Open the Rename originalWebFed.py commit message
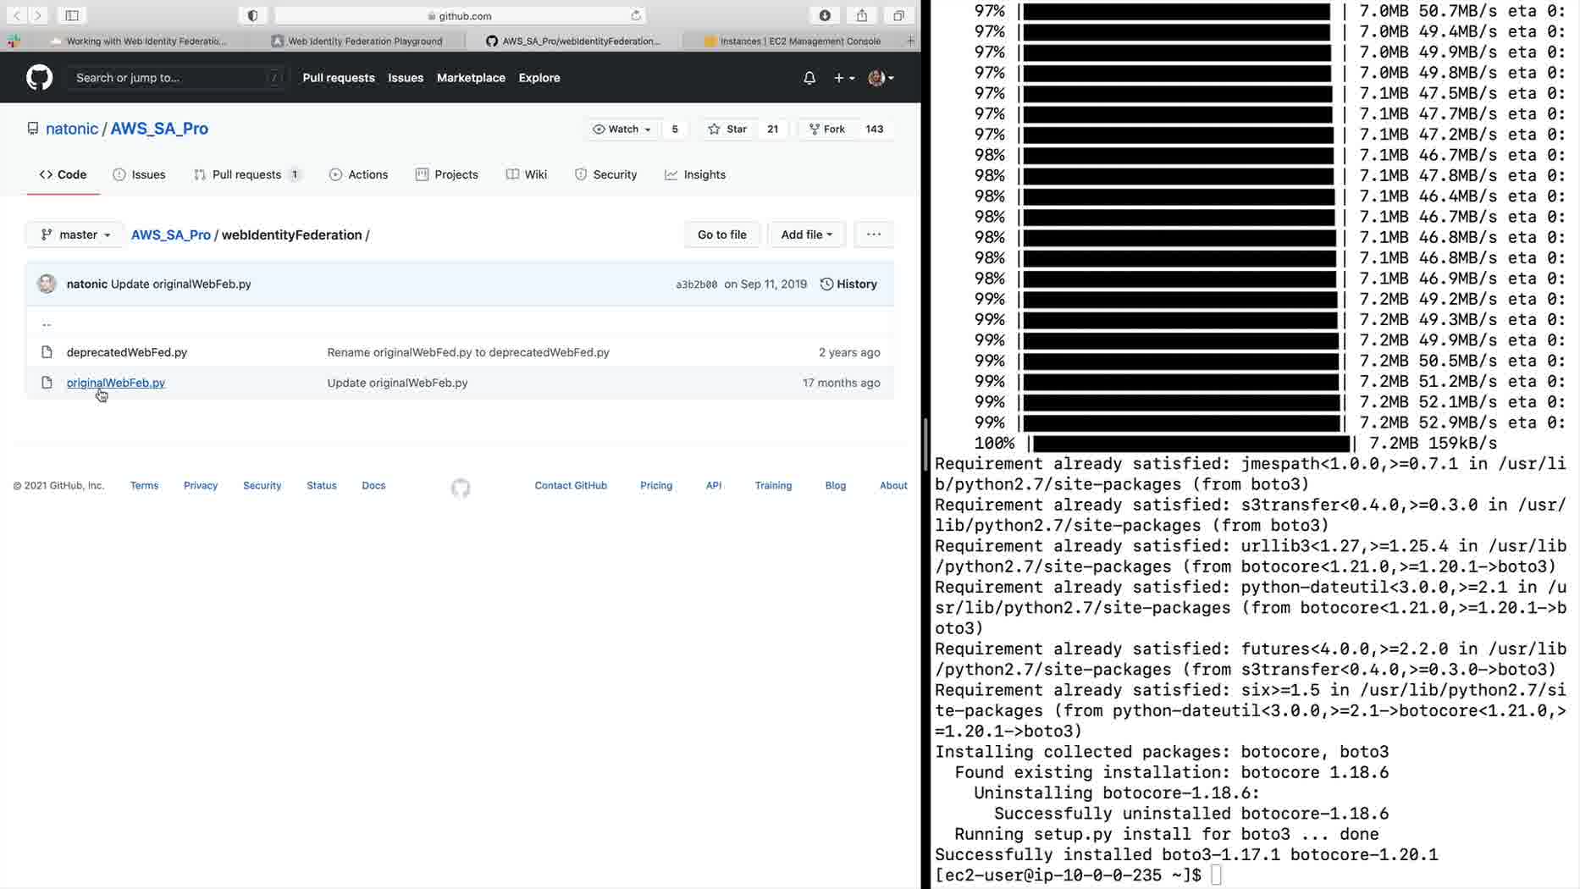 468,352
